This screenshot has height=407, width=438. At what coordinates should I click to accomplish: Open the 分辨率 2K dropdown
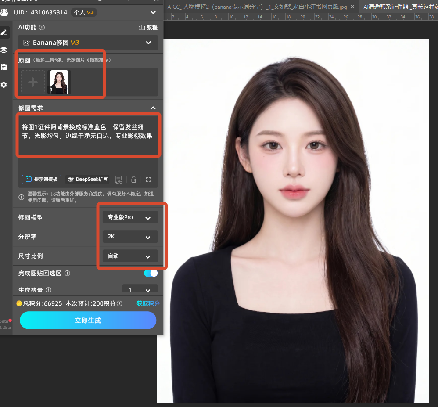pyautogui.click(x=130, y=237)
